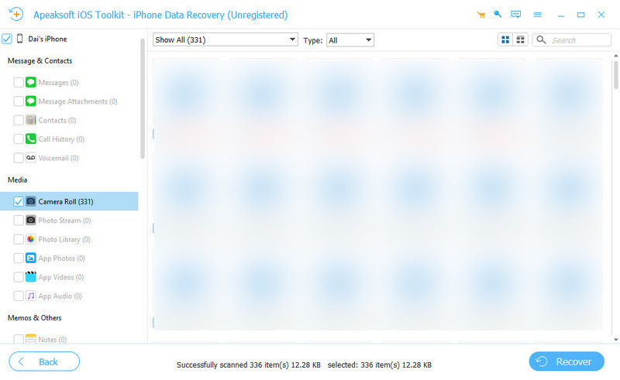Viewport: 620px width, 380px height.
Task: Open the Show All (331) dropdown
Action: click(225, 39)
